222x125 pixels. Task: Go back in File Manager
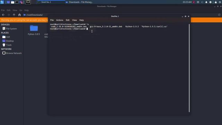(3, 15)
